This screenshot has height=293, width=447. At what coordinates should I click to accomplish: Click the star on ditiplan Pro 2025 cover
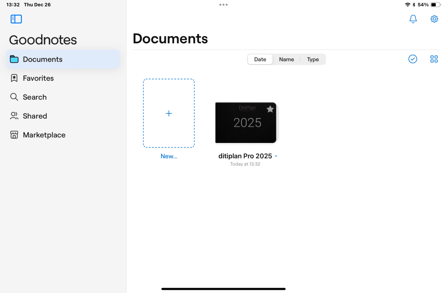tap(270, 109)
